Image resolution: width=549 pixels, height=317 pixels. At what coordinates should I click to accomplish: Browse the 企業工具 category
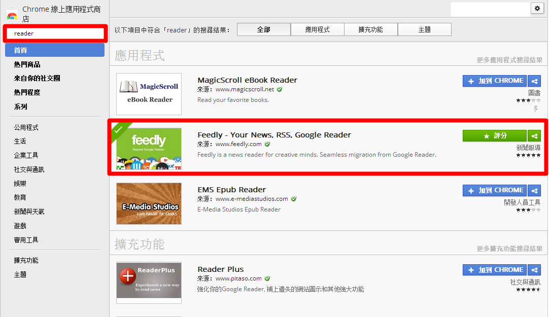(26, 155)
